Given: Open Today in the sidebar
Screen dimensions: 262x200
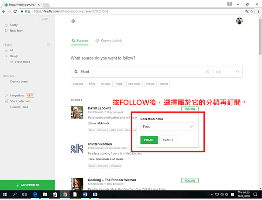Looking at the screenshot, I should pyautogui.click(x=14, y=25).
